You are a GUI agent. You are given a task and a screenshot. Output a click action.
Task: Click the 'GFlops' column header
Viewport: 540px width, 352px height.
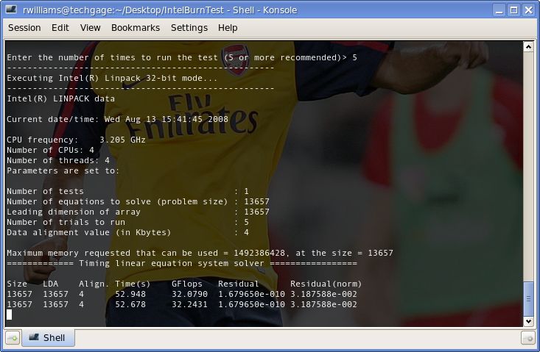coord(187,284)
